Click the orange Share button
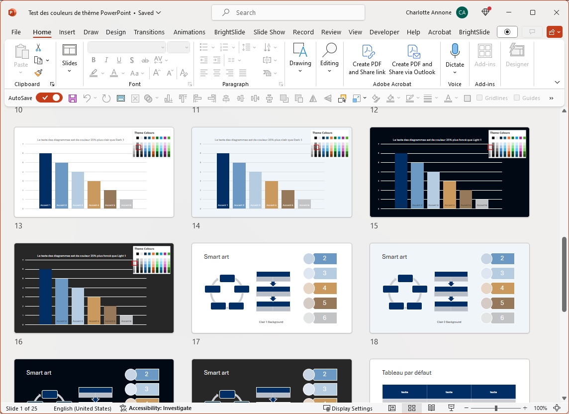 tap(555, 32)
